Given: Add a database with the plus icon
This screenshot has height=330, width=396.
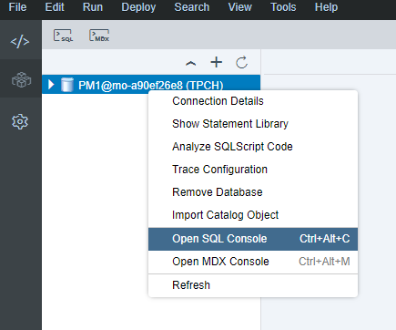Looking at the screenshot, I should pos(217,62).
